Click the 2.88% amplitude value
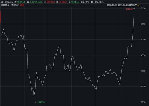The width and height of the screenshot is (149, 106). tap(86, 2)
